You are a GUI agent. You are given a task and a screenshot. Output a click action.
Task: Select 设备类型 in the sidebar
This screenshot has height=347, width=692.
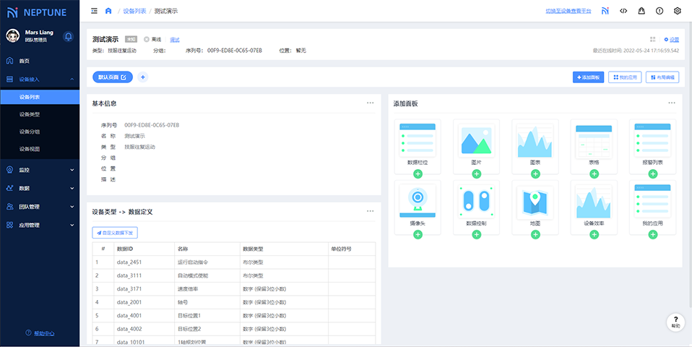30,114
